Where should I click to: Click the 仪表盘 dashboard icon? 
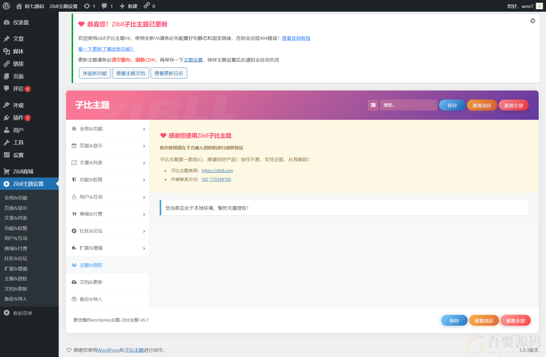click(x=6, y=22)
